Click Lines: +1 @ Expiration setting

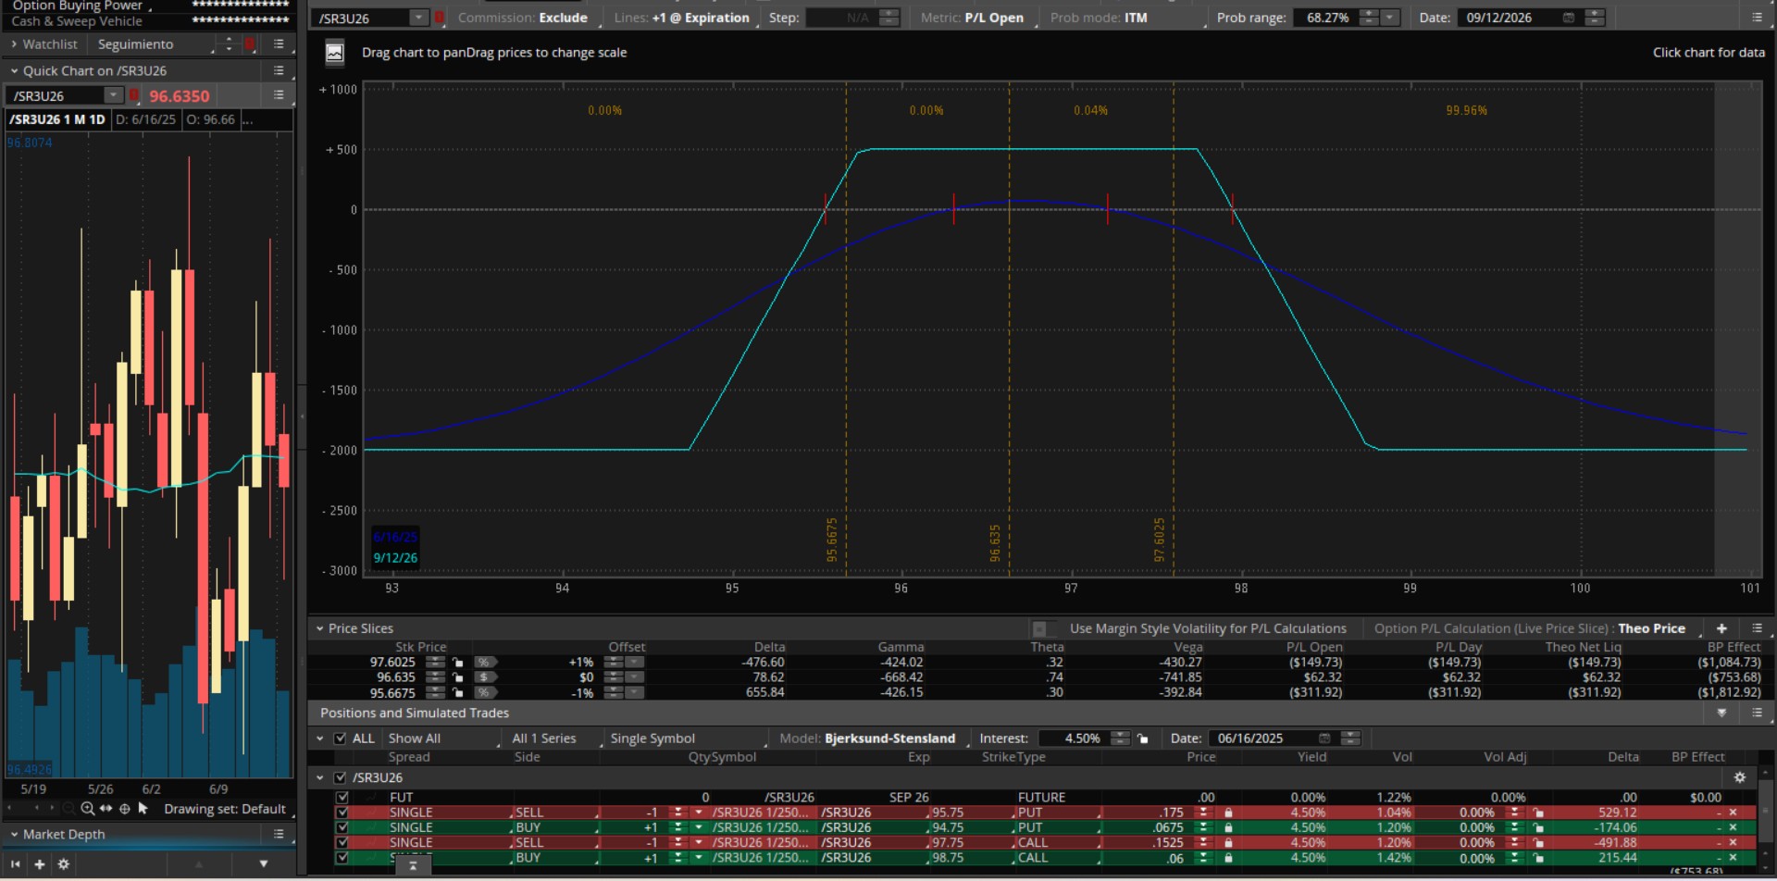[x=682, y=18]
